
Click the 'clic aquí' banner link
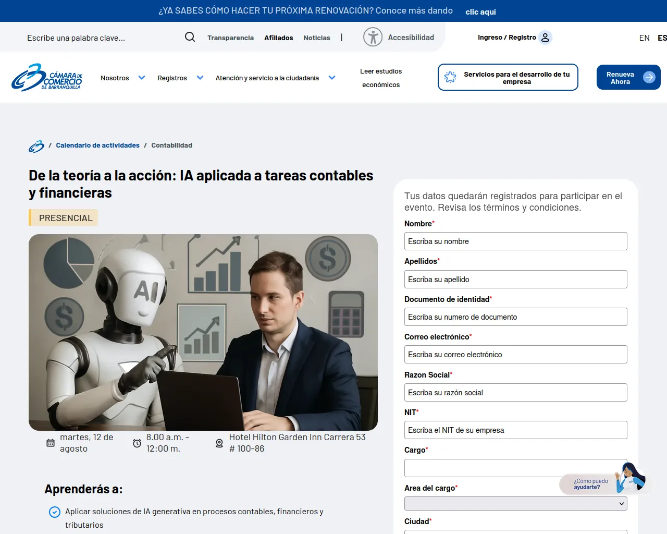tap(480, 11)
